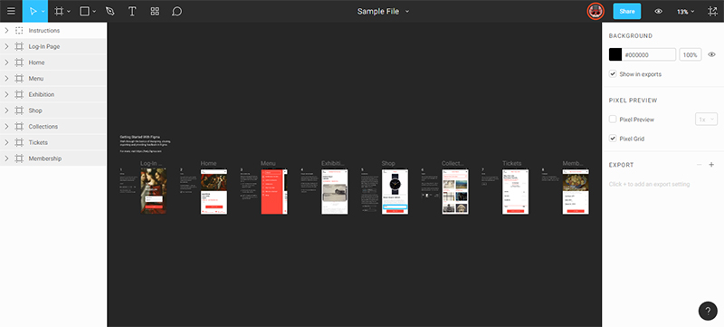The height and width of the screenshot is (327, 724).
Task: Click the help question mark button
Action: tap(708, 311)
